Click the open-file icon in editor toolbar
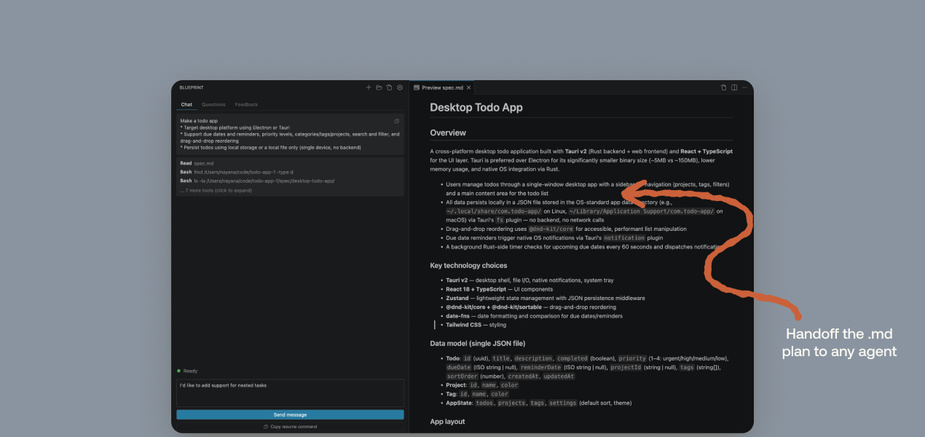The height and width of the screenshot is (437, 925). click(723, 87)
